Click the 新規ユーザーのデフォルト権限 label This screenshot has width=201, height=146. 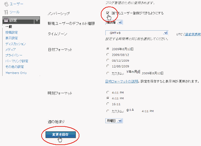tap(71, 23)
